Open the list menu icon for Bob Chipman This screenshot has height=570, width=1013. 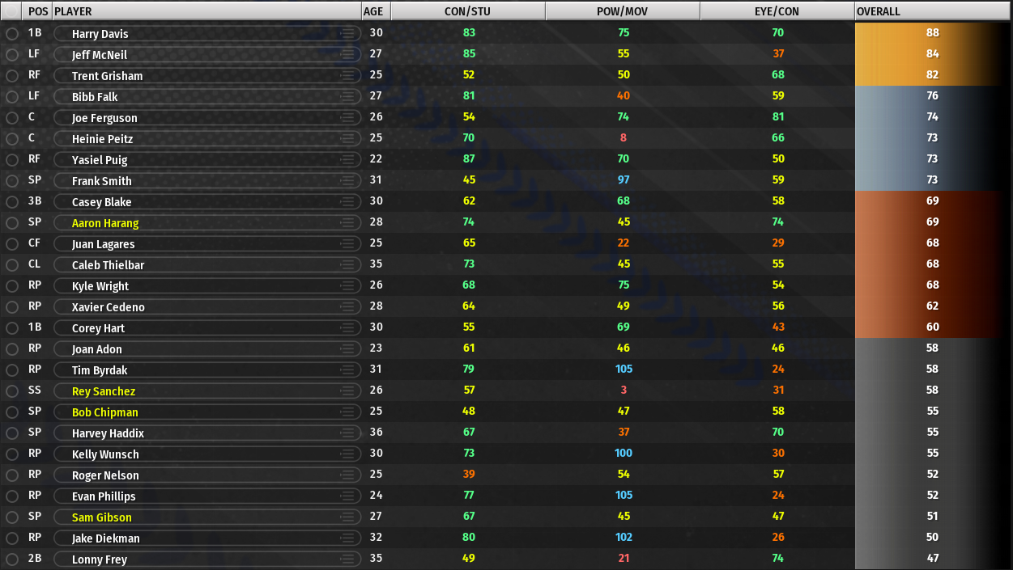pyautogui.click(x=348, y=412)
